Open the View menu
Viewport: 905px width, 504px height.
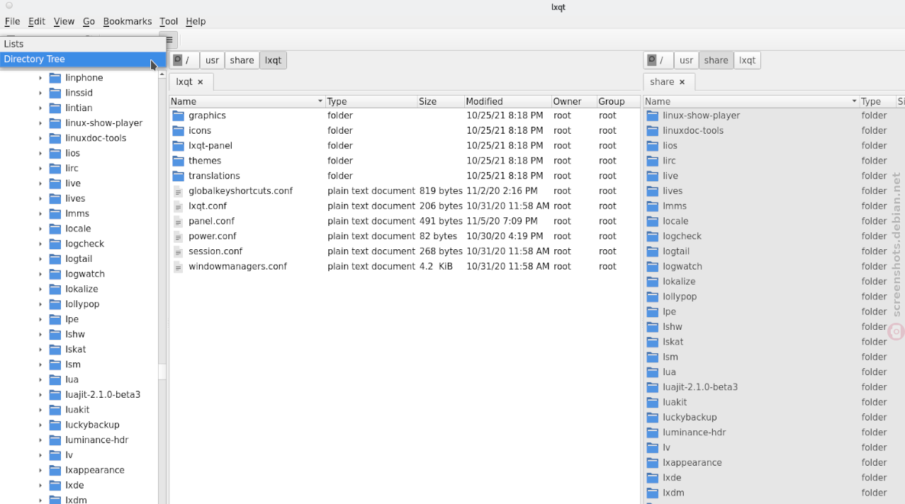tap(64, 21)
